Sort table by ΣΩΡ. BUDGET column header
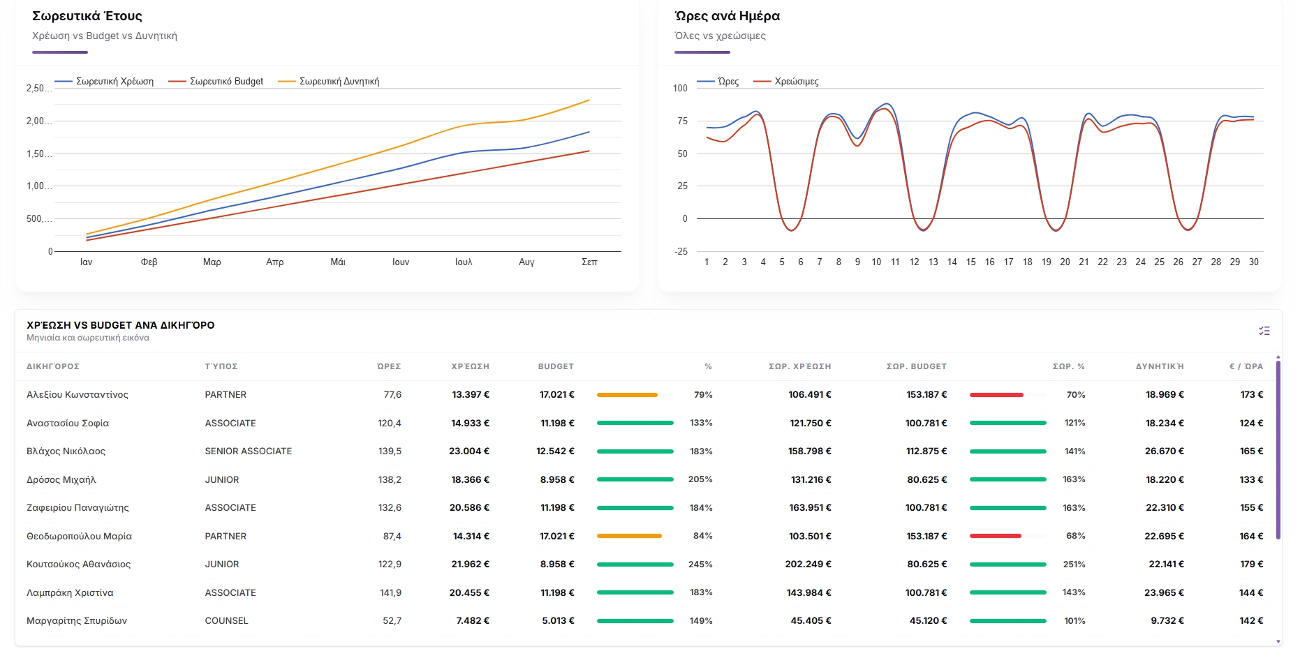 coord(917,366)
